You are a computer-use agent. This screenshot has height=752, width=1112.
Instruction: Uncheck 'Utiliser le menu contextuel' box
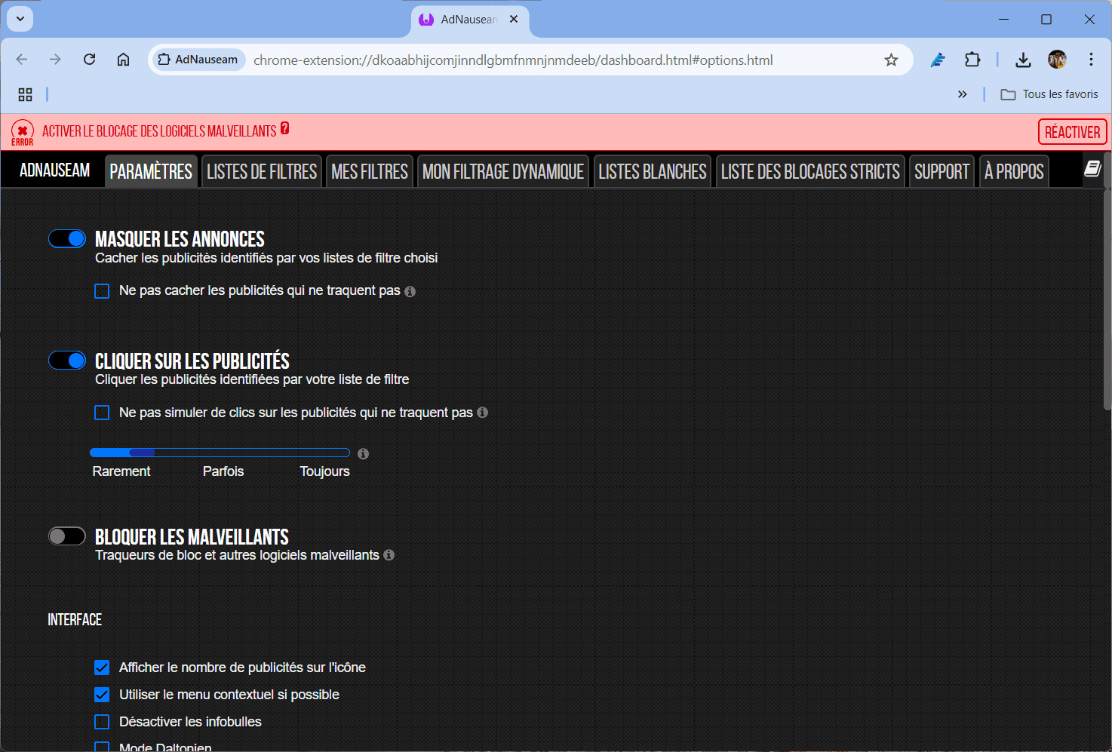click(x=102, y=695)
